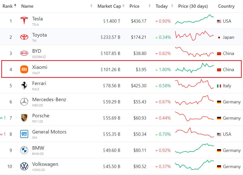
Task: Click Xiaomi's 30-day price sparkline
Action: (195, 68)
